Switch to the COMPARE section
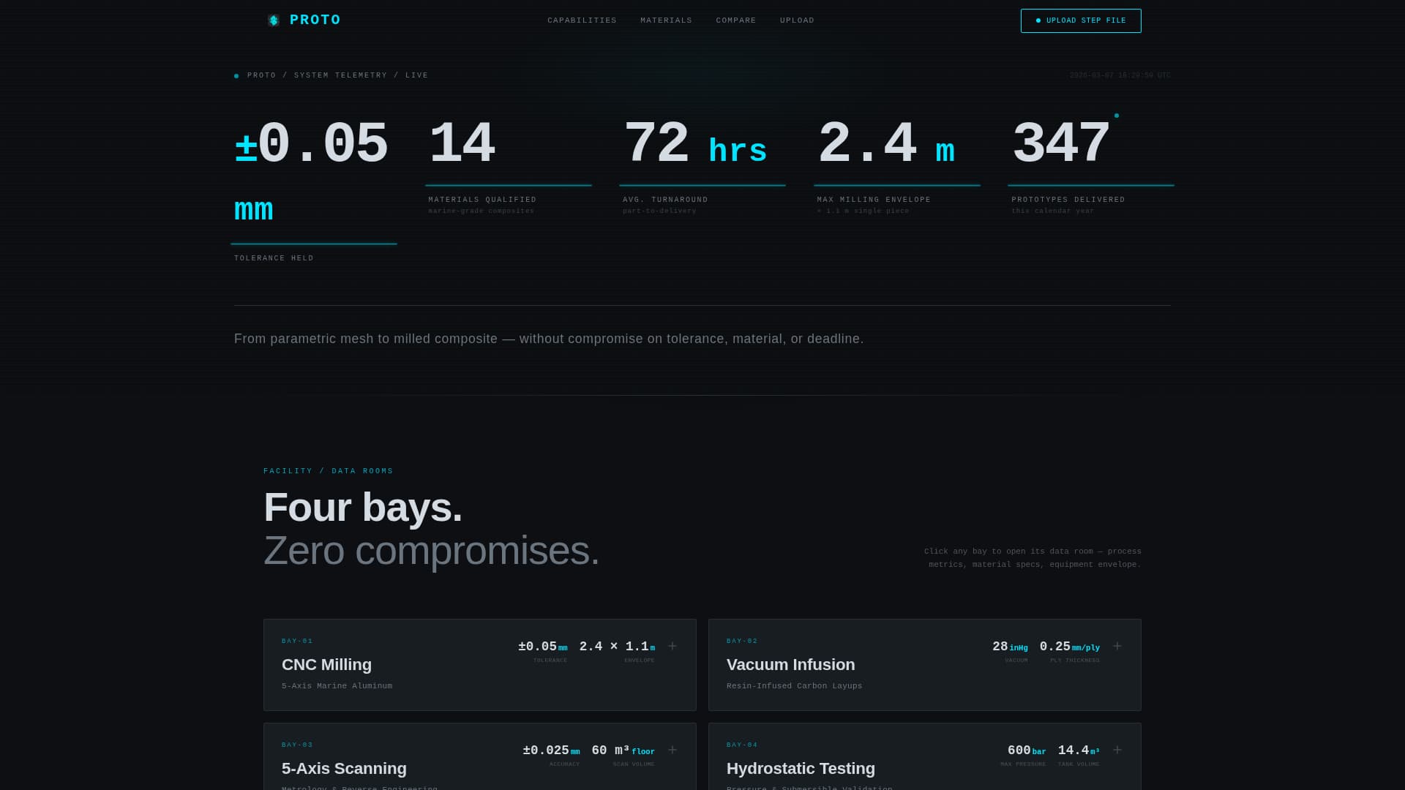 pyautogui.click(x=735, y=20)
